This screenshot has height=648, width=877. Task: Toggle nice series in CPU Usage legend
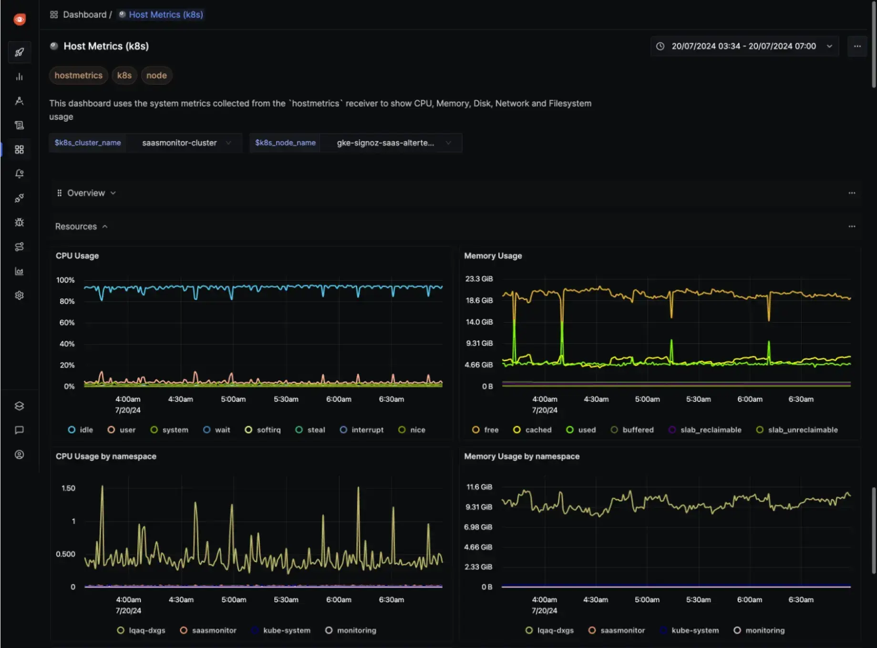click(x=412, y=430)
